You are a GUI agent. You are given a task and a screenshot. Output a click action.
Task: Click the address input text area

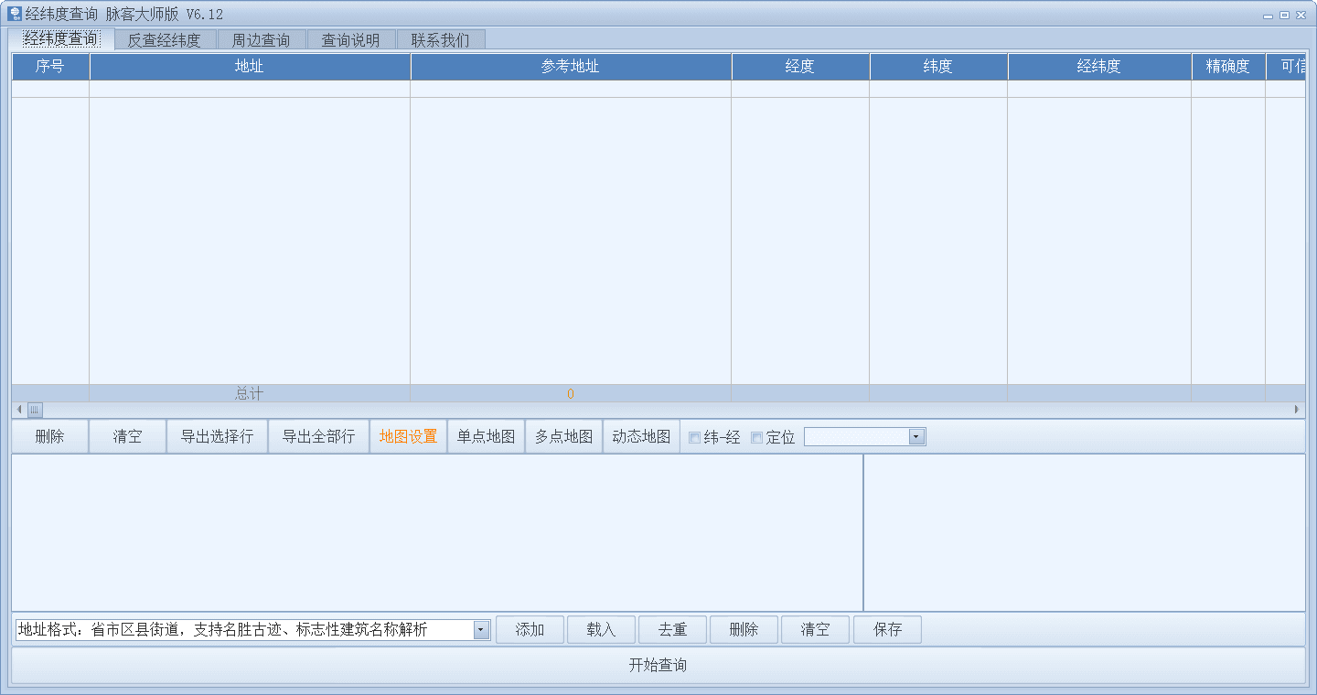click(x=436, y=532)
